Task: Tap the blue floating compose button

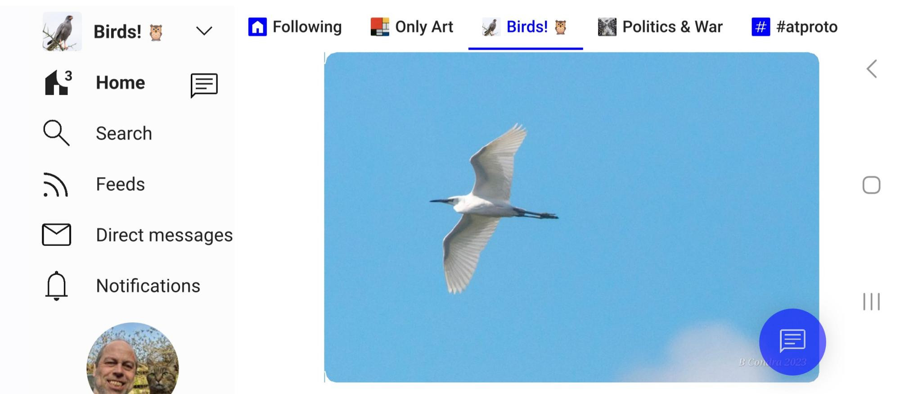Action: click(x=792, y=342)
